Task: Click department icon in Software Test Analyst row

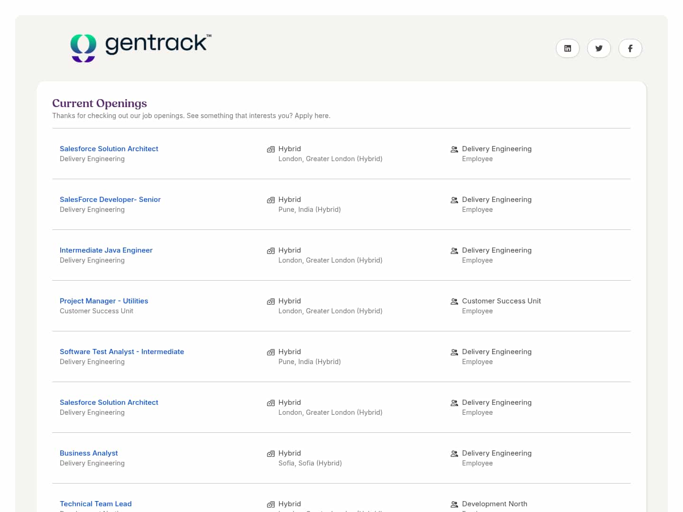Action: click(x=454, y=352)
